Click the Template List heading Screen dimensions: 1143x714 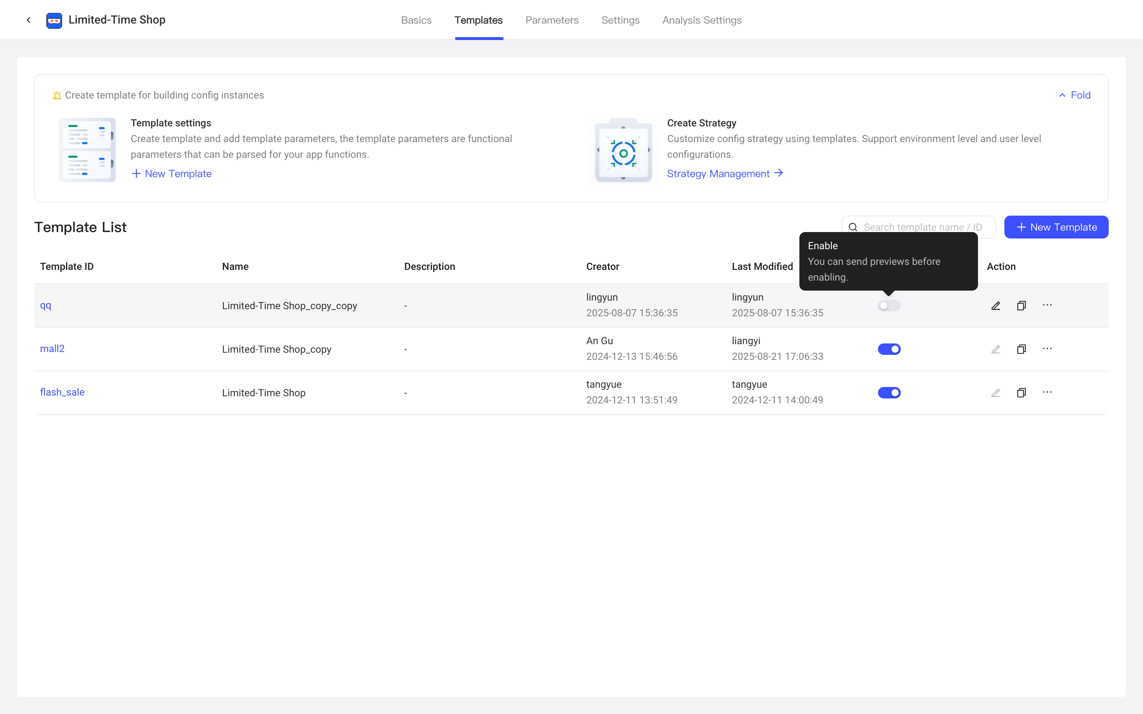pos(80,227)
